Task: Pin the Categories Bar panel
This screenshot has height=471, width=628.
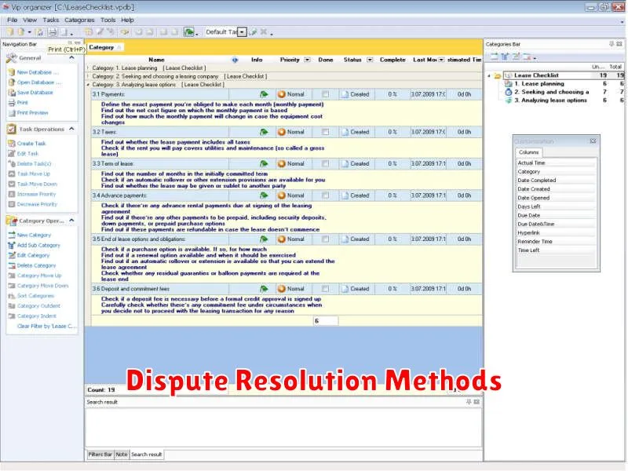Action: pyautogui.click(x=612, y=44)
